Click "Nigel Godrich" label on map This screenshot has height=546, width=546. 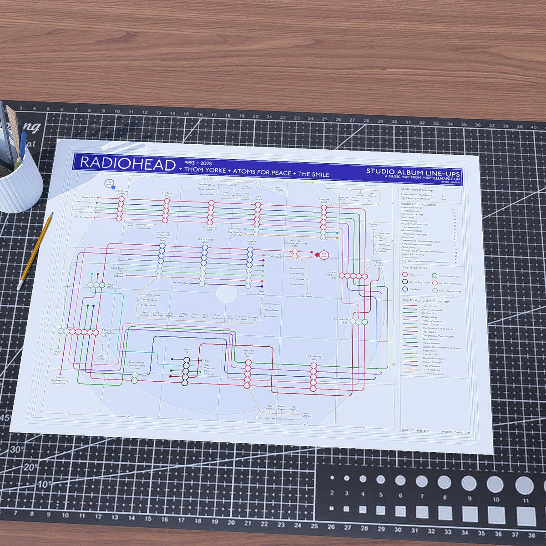coord(379,264)
